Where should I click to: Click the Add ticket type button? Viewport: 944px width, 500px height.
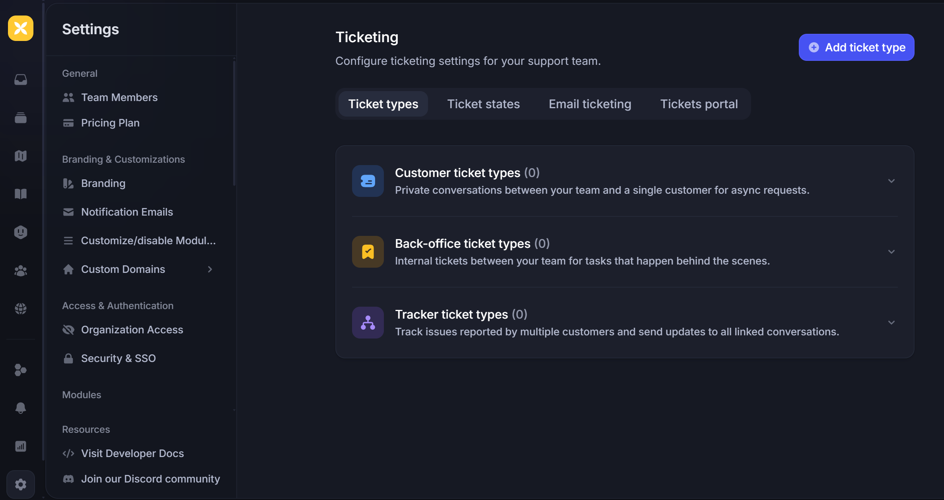coord(856,47)
